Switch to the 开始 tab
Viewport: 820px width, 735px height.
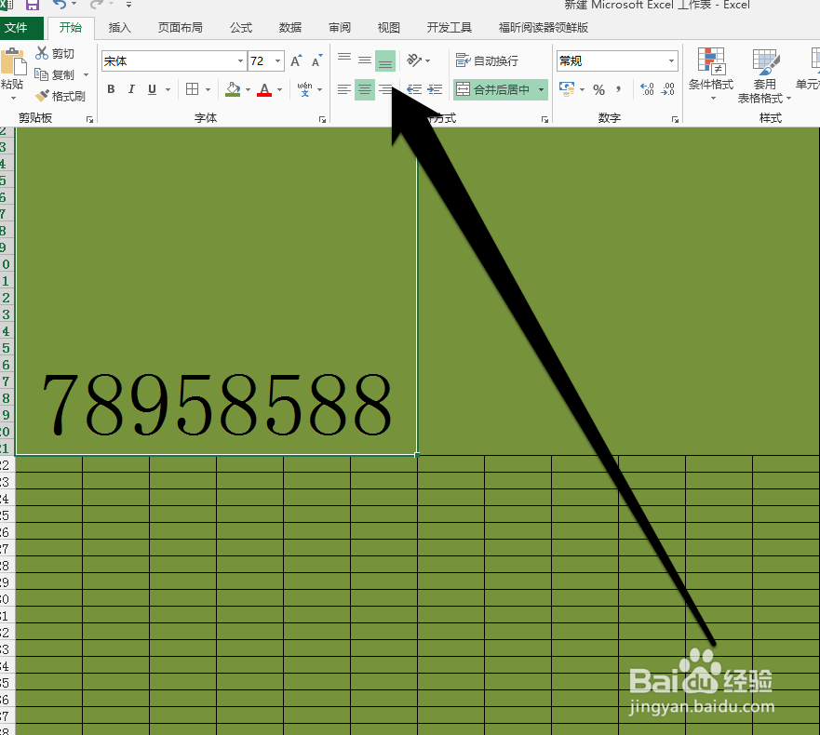pos(71,28)
